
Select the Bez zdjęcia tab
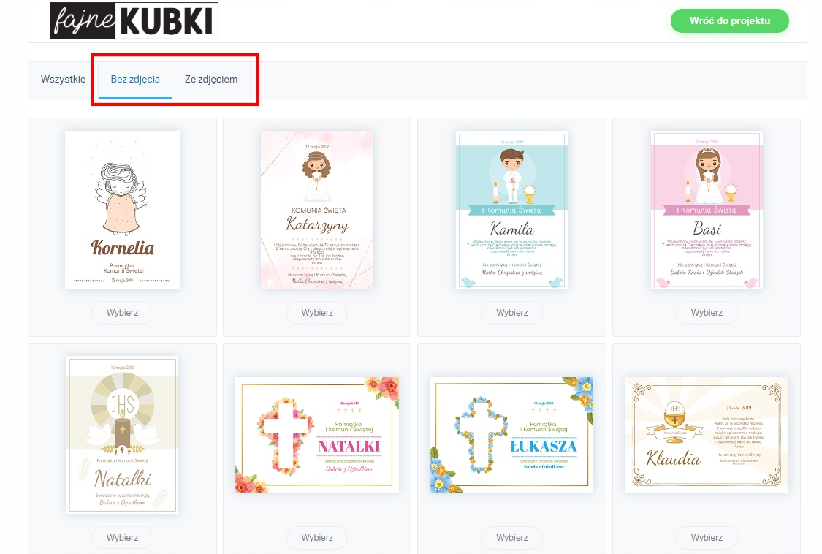click(135, 79)
